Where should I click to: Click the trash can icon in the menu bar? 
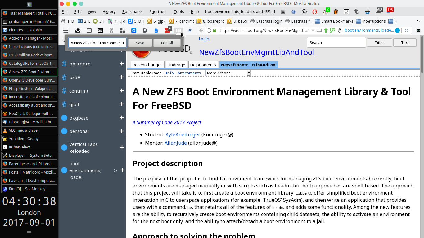point(336,12)
